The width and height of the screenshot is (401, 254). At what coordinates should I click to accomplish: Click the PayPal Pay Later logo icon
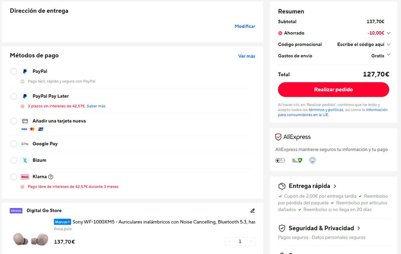tap(25, 96)
